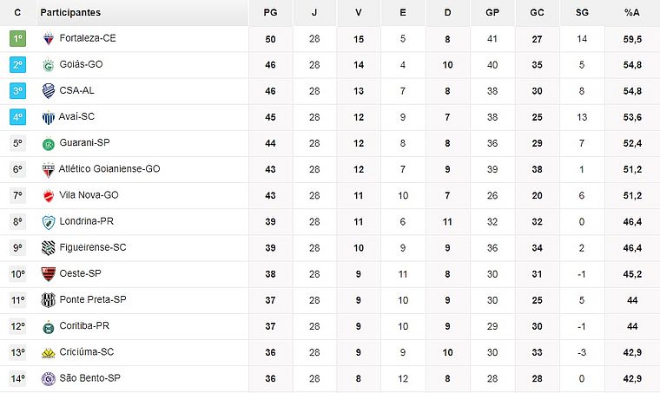Open the Atlético Goianiense-GO team link
The width and height of the screenshot is (660, 393).
[x=109, y=169]
